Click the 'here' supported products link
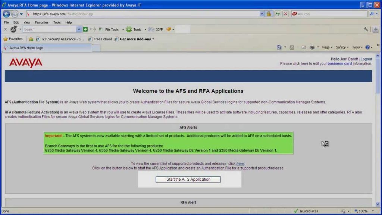The width and height of the screenshot is (382, 215). click(240, 163)
